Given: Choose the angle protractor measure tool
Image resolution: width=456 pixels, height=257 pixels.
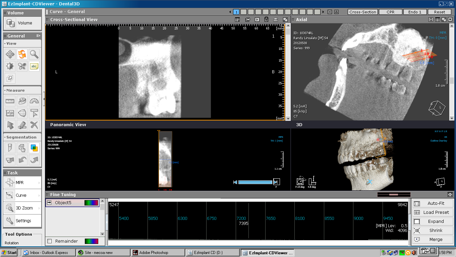Looking at the screenshot, I should [x=34, y=101].
